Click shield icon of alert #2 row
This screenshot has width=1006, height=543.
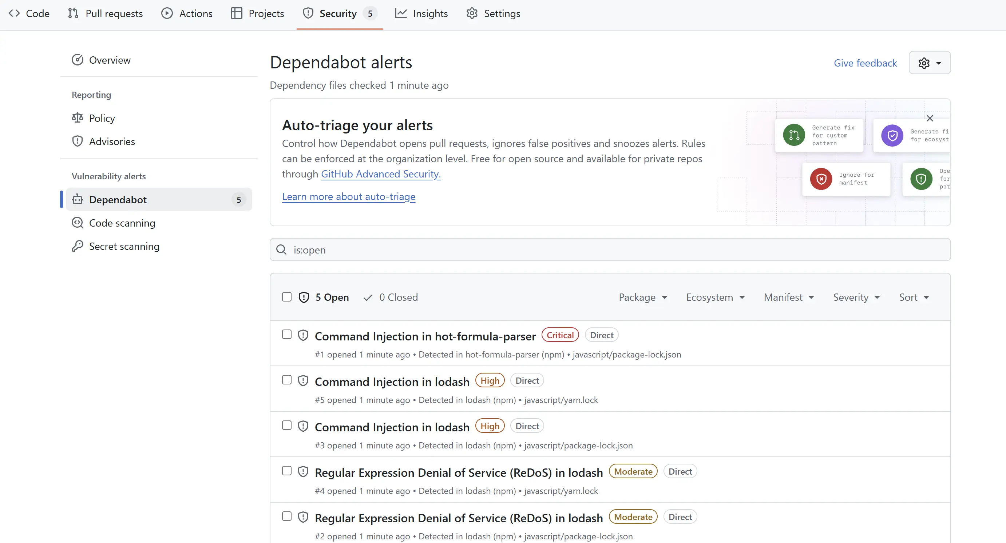coord(303,517)
